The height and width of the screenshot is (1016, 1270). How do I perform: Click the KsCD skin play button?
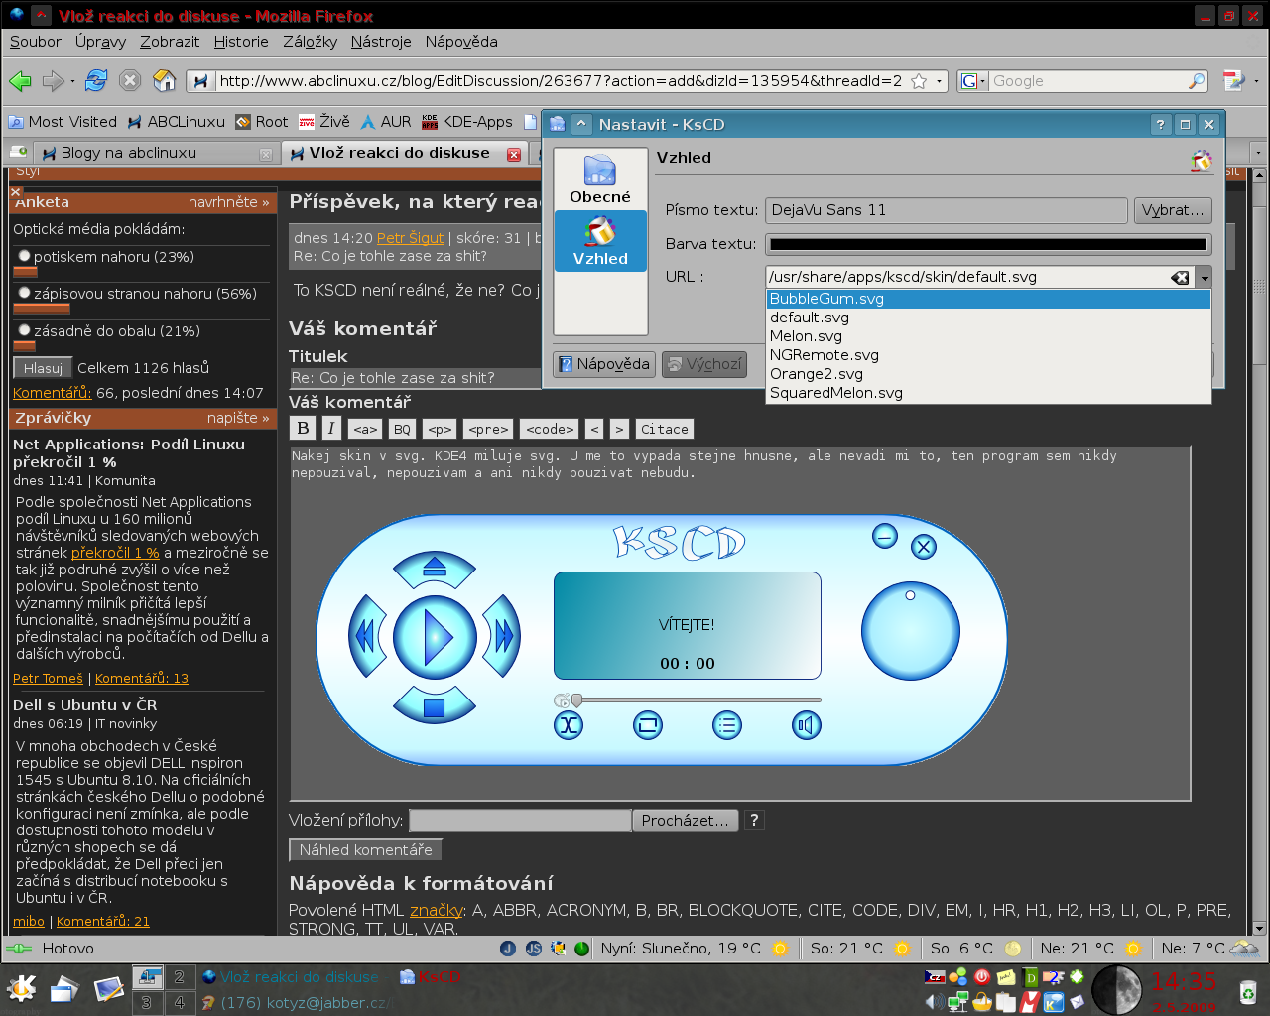coord(435,636)
